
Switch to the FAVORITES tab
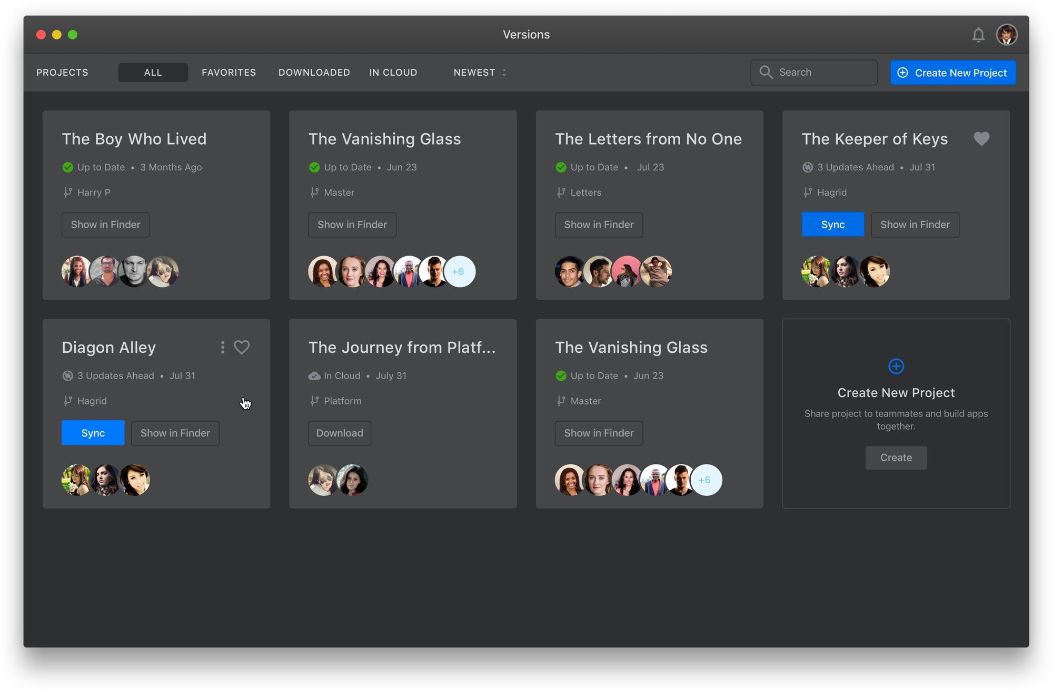229,73
